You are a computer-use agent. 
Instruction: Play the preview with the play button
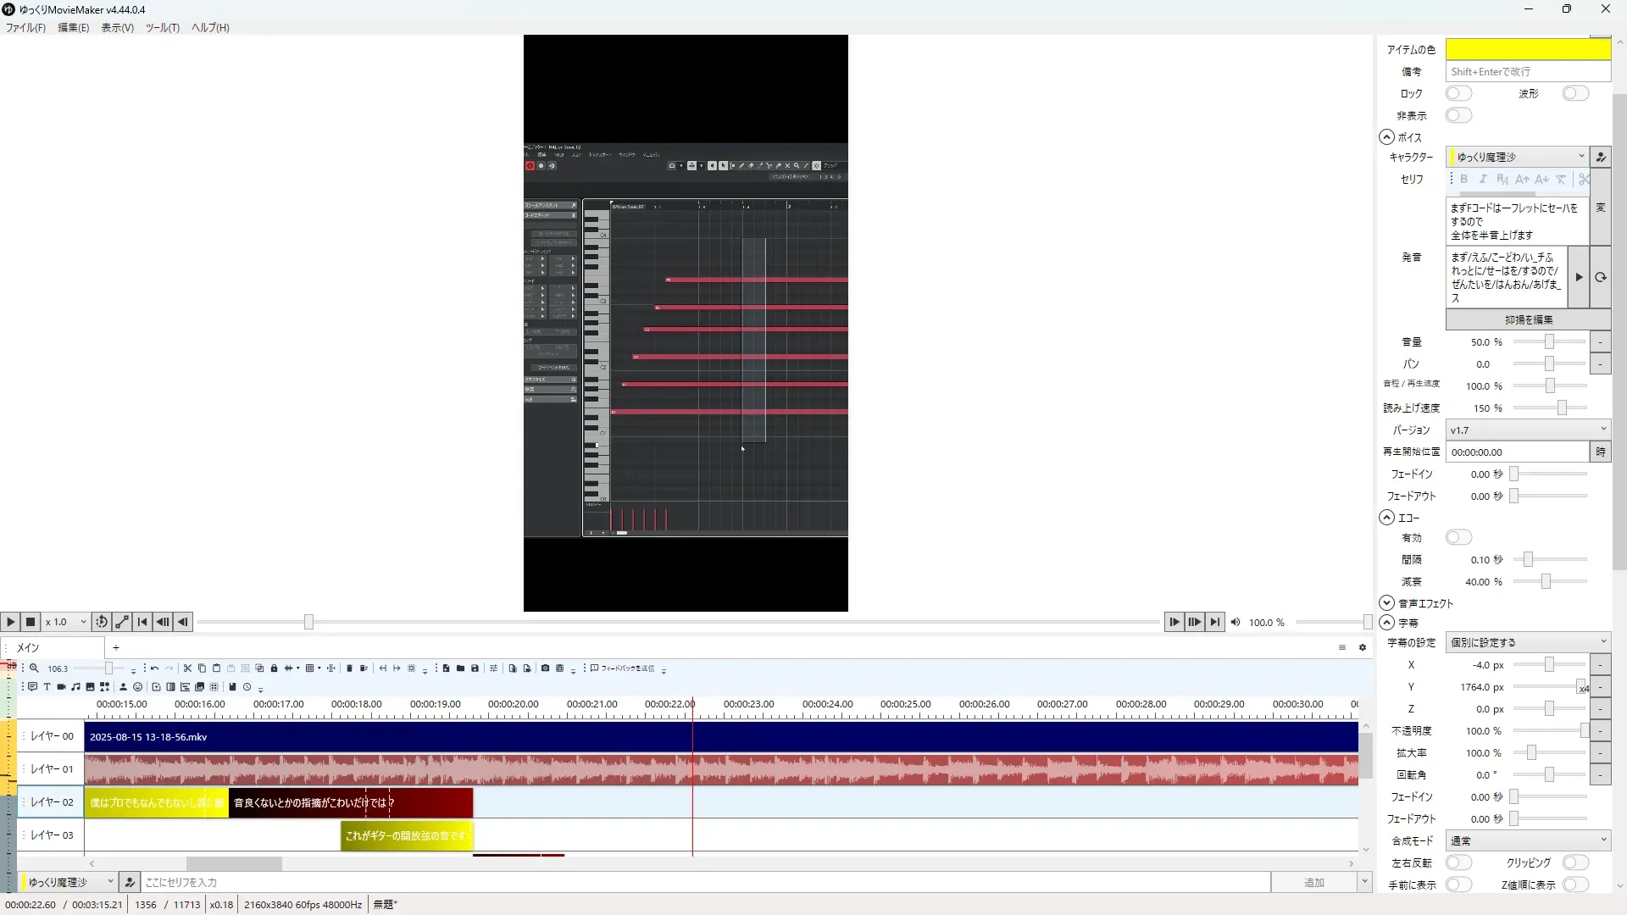11,622
